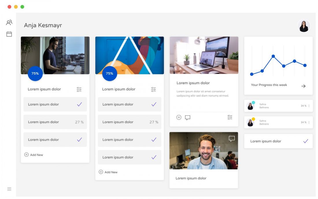Click the 75% progress badge on the mural card
318x199 pixels.
(110, 73)
